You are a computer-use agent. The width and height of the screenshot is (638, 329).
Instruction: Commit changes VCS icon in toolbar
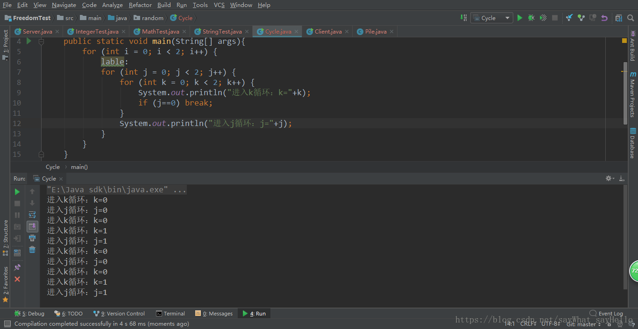[x=581, y=18]
